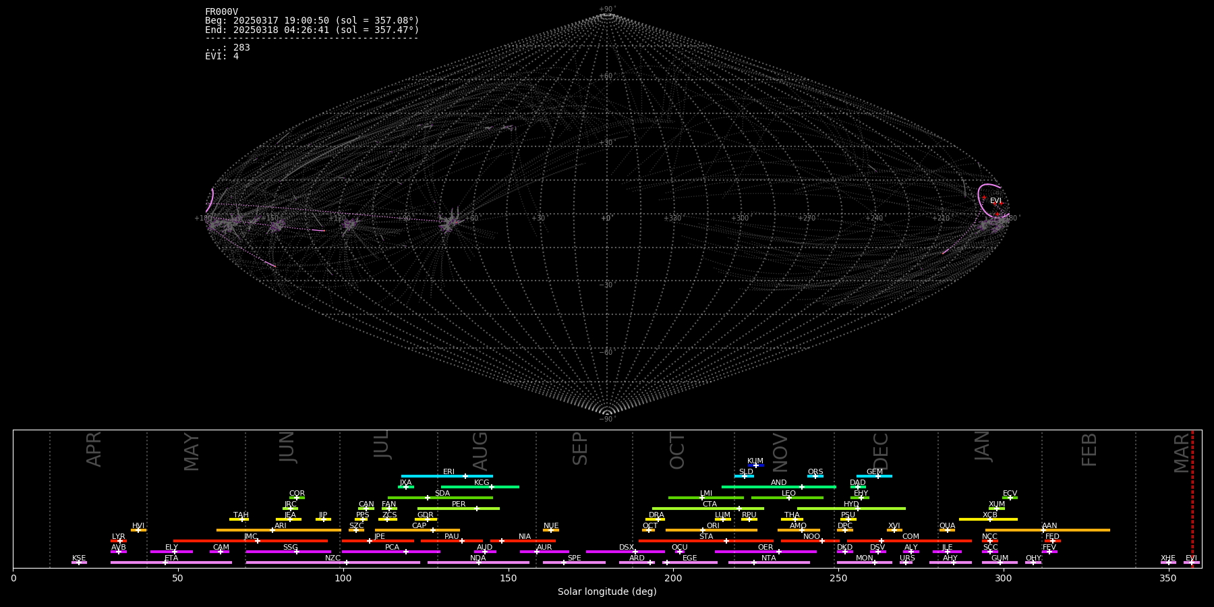Click the URS shower label

click(x=907, y=558)
